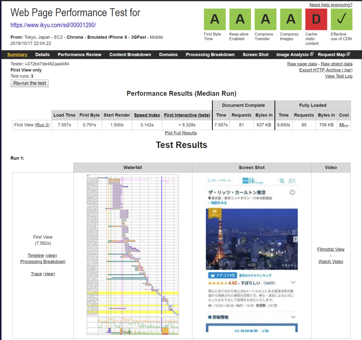362x340 pixels.
Task: Click the Re-run the test button
Action: (30, 83)
